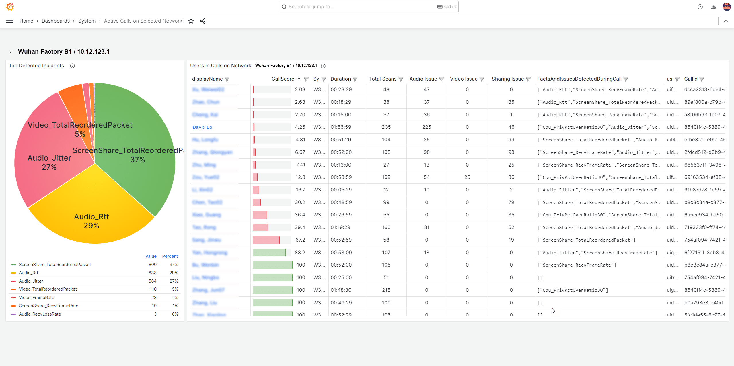
Task: Drag the CallScore column sort indicator
Action: [299, 79]
